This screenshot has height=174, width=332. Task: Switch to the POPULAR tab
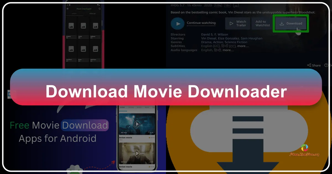click(92, 14)
